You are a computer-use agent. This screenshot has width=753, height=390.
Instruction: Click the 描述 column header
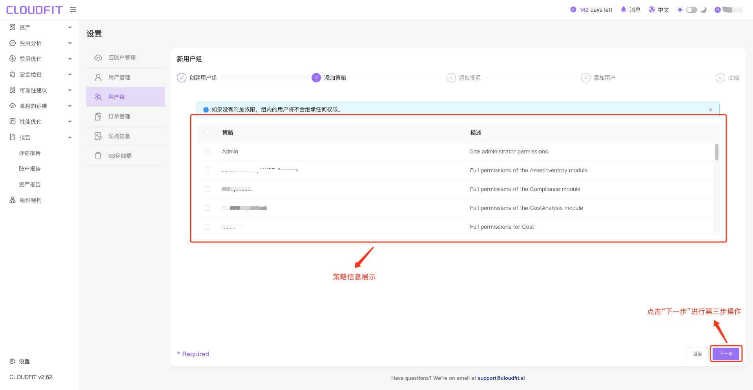point(476,133)
